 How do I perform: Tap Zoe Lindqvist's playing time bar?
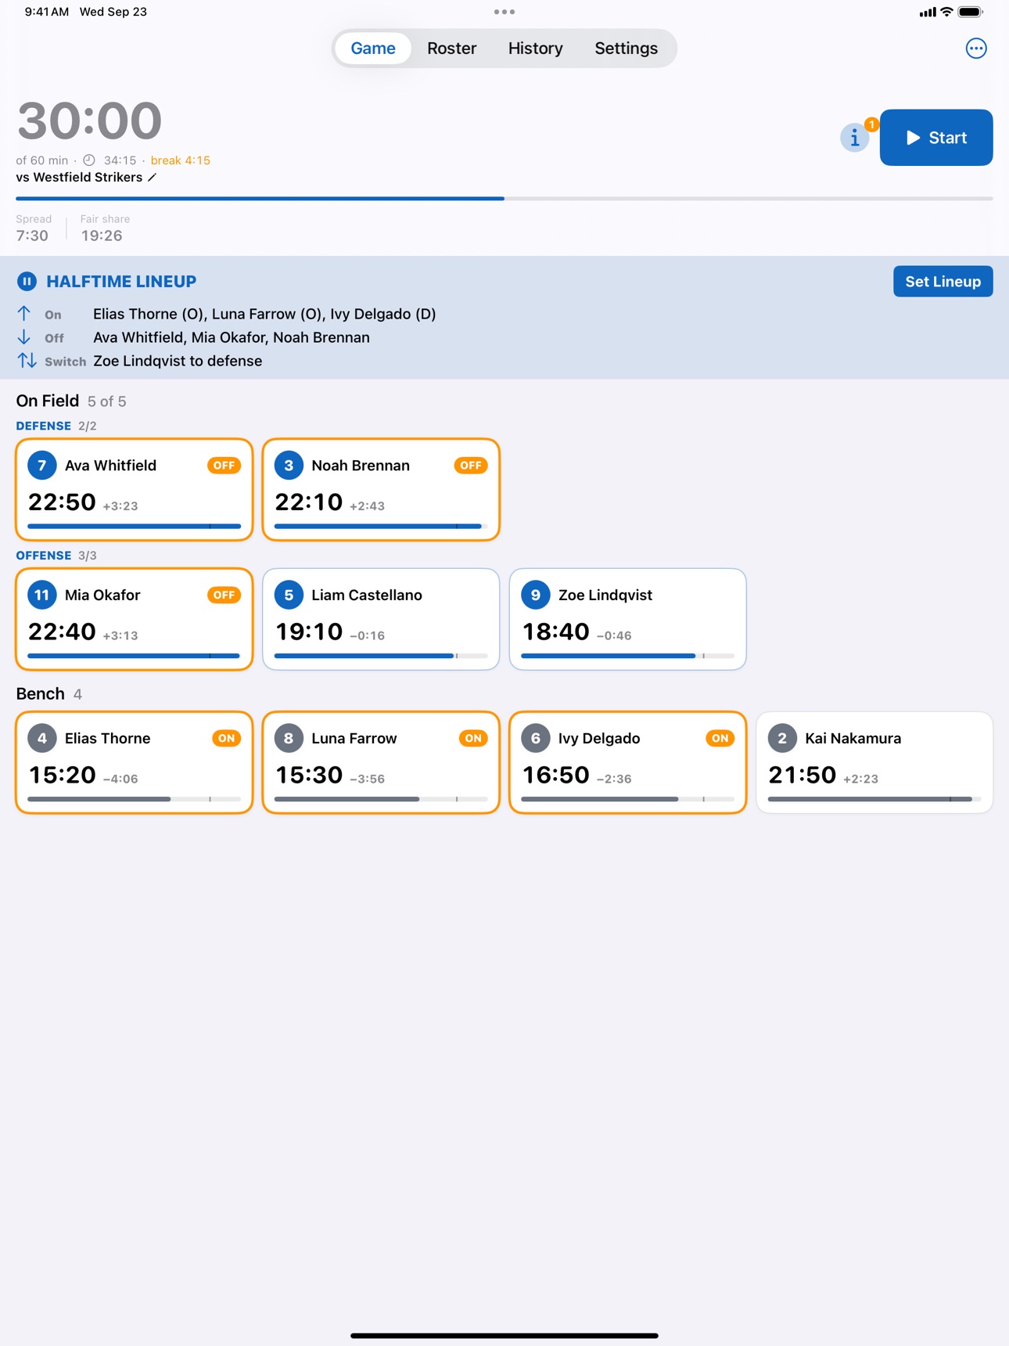coord(627,656)
